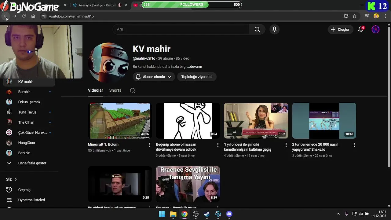Search within channel magnifier icon
Viewport: 391px width, 220px height.
[x=132, y=90]
